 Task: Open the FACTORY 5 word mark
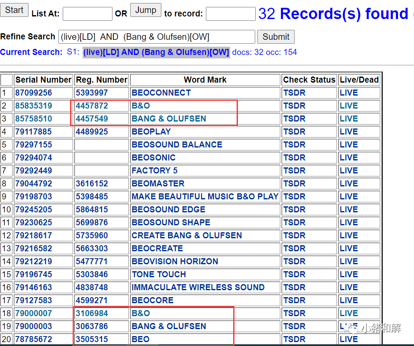pos(154,170)
